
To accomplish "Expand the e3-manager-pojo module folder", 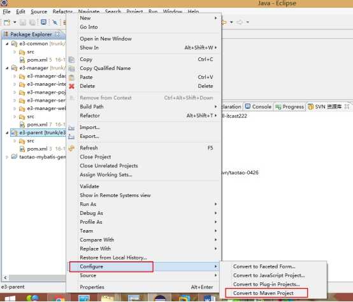I will pyautogui.click(x=15, y=92).
